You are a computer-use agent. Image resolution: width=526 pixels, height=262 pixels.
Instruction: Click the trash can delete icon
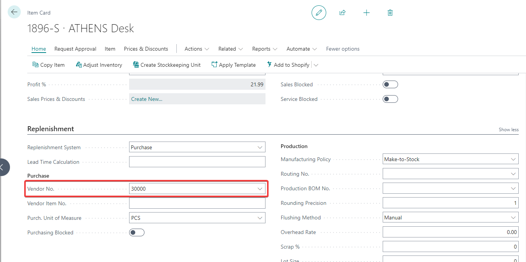pos(390,13)
